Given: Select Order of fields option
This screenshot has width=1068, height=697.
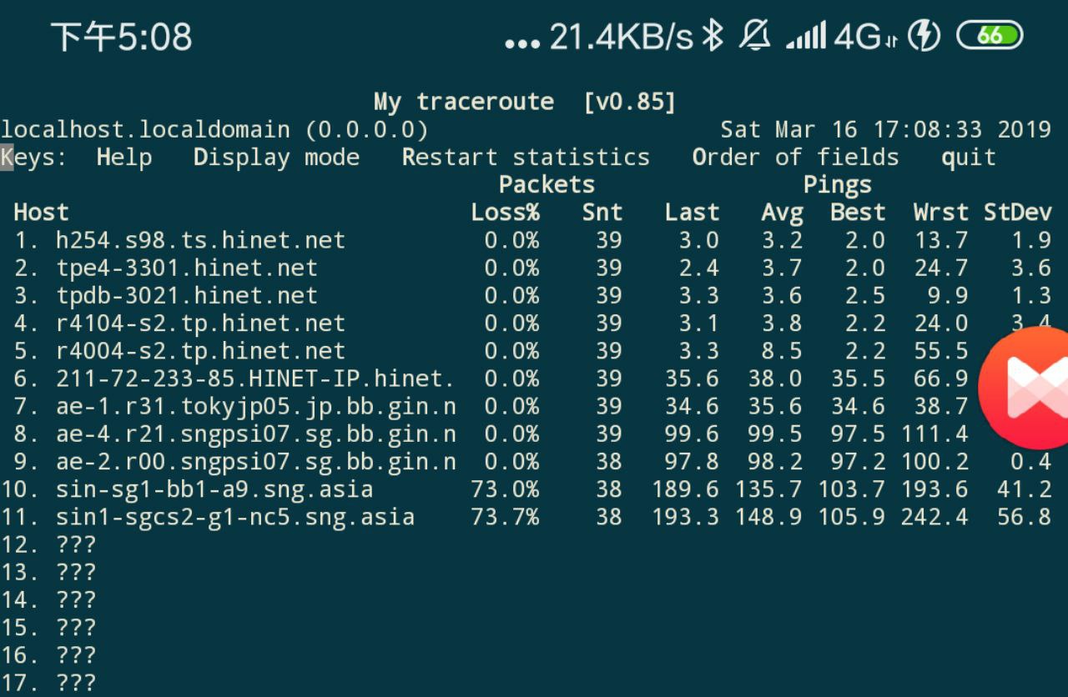Looking at the screenshot, I should pyautogui.click(x=795, y=158).
